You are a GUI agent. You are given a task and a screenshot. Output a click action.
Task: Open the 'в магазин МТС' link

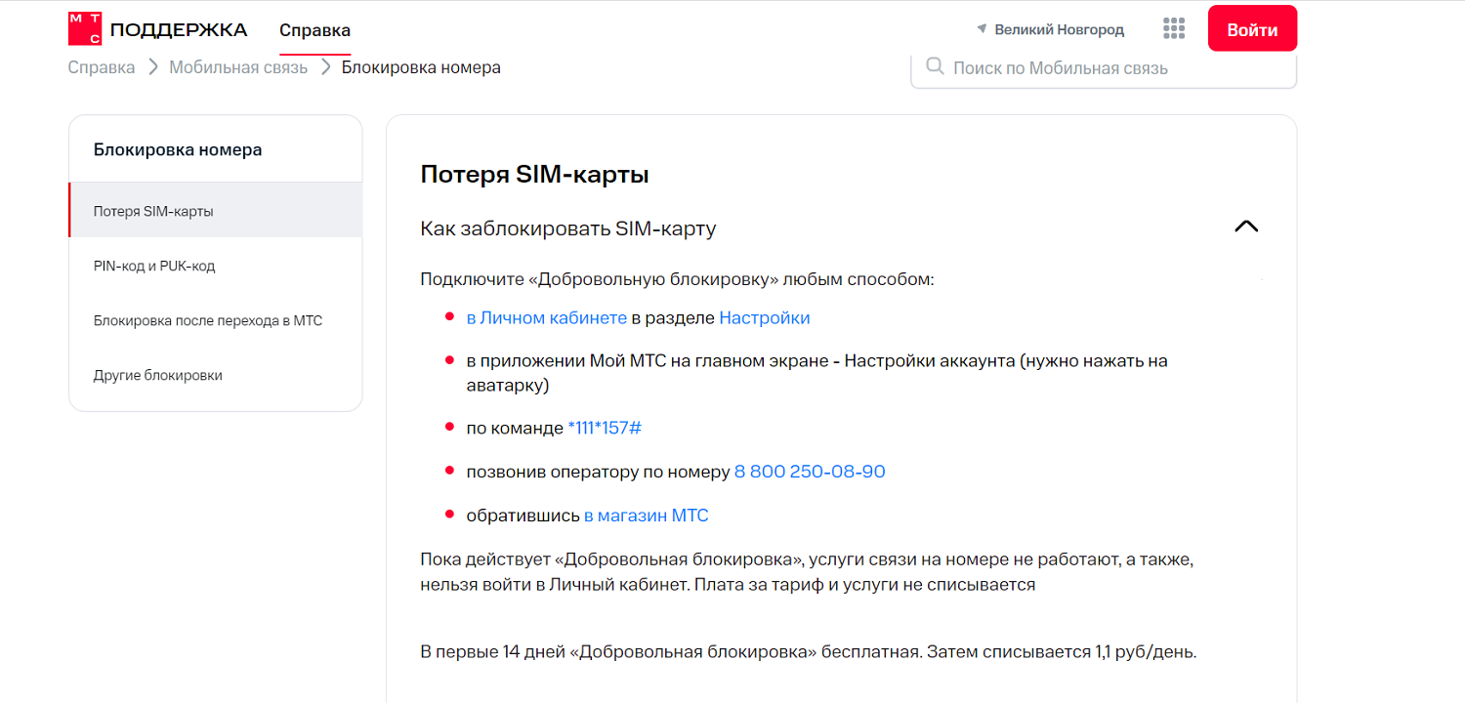point(647,516)
